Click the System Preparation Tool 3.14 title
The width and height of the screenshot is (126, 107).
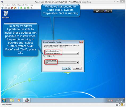(x=52, y=42)
